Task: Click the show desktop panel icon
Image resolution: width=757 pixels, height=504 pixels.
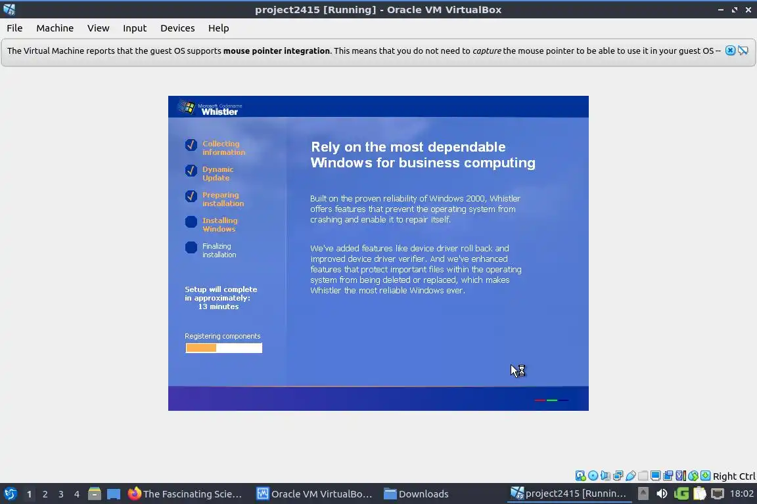Action: click(x=114, y=494)
